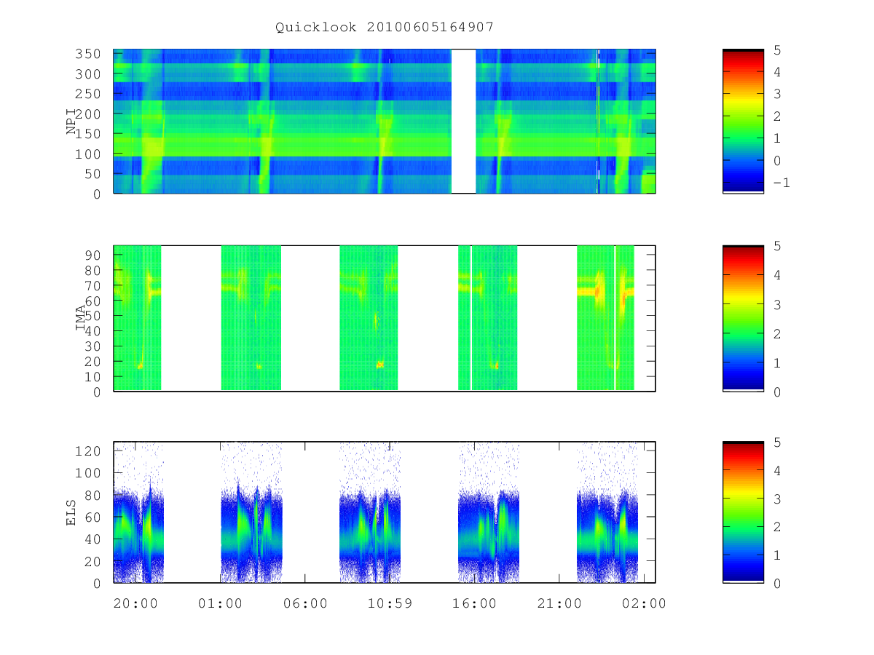Click the ELS panel color scale bar

tap(743, 512)
